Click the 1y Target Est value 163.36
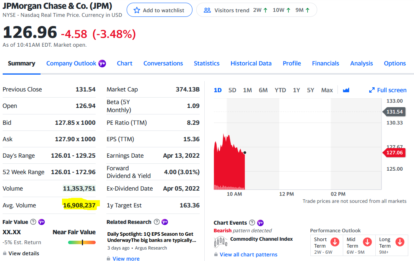This screenshot has width=414, height=261. (x=189, y=205)
